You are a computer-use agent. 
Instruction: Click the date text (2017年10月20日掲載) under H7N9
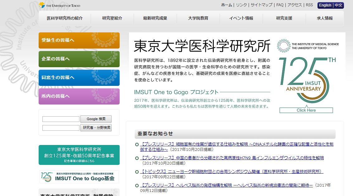tap(164, 163)
